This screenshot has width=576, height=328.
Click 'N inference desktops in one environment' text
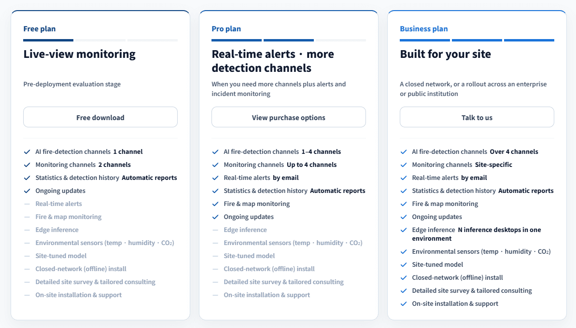(x=477, y=234)
